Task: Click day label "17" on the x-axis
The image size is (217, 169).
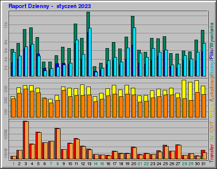Action: click(x=115, y=164)
